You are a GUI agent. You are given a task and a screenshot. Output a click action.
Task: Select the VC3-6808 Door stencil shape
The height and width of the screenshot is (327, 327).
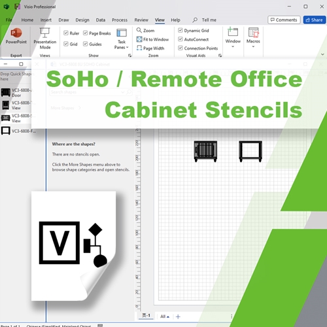click(x=16, y=93)
